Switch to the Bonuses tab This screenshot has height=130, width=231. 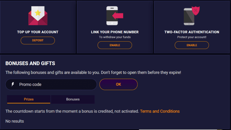pos(73,99)
